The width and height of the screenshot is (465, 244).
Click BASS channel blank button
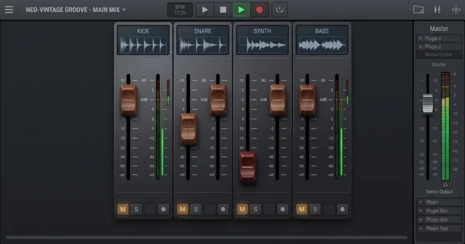329,209
